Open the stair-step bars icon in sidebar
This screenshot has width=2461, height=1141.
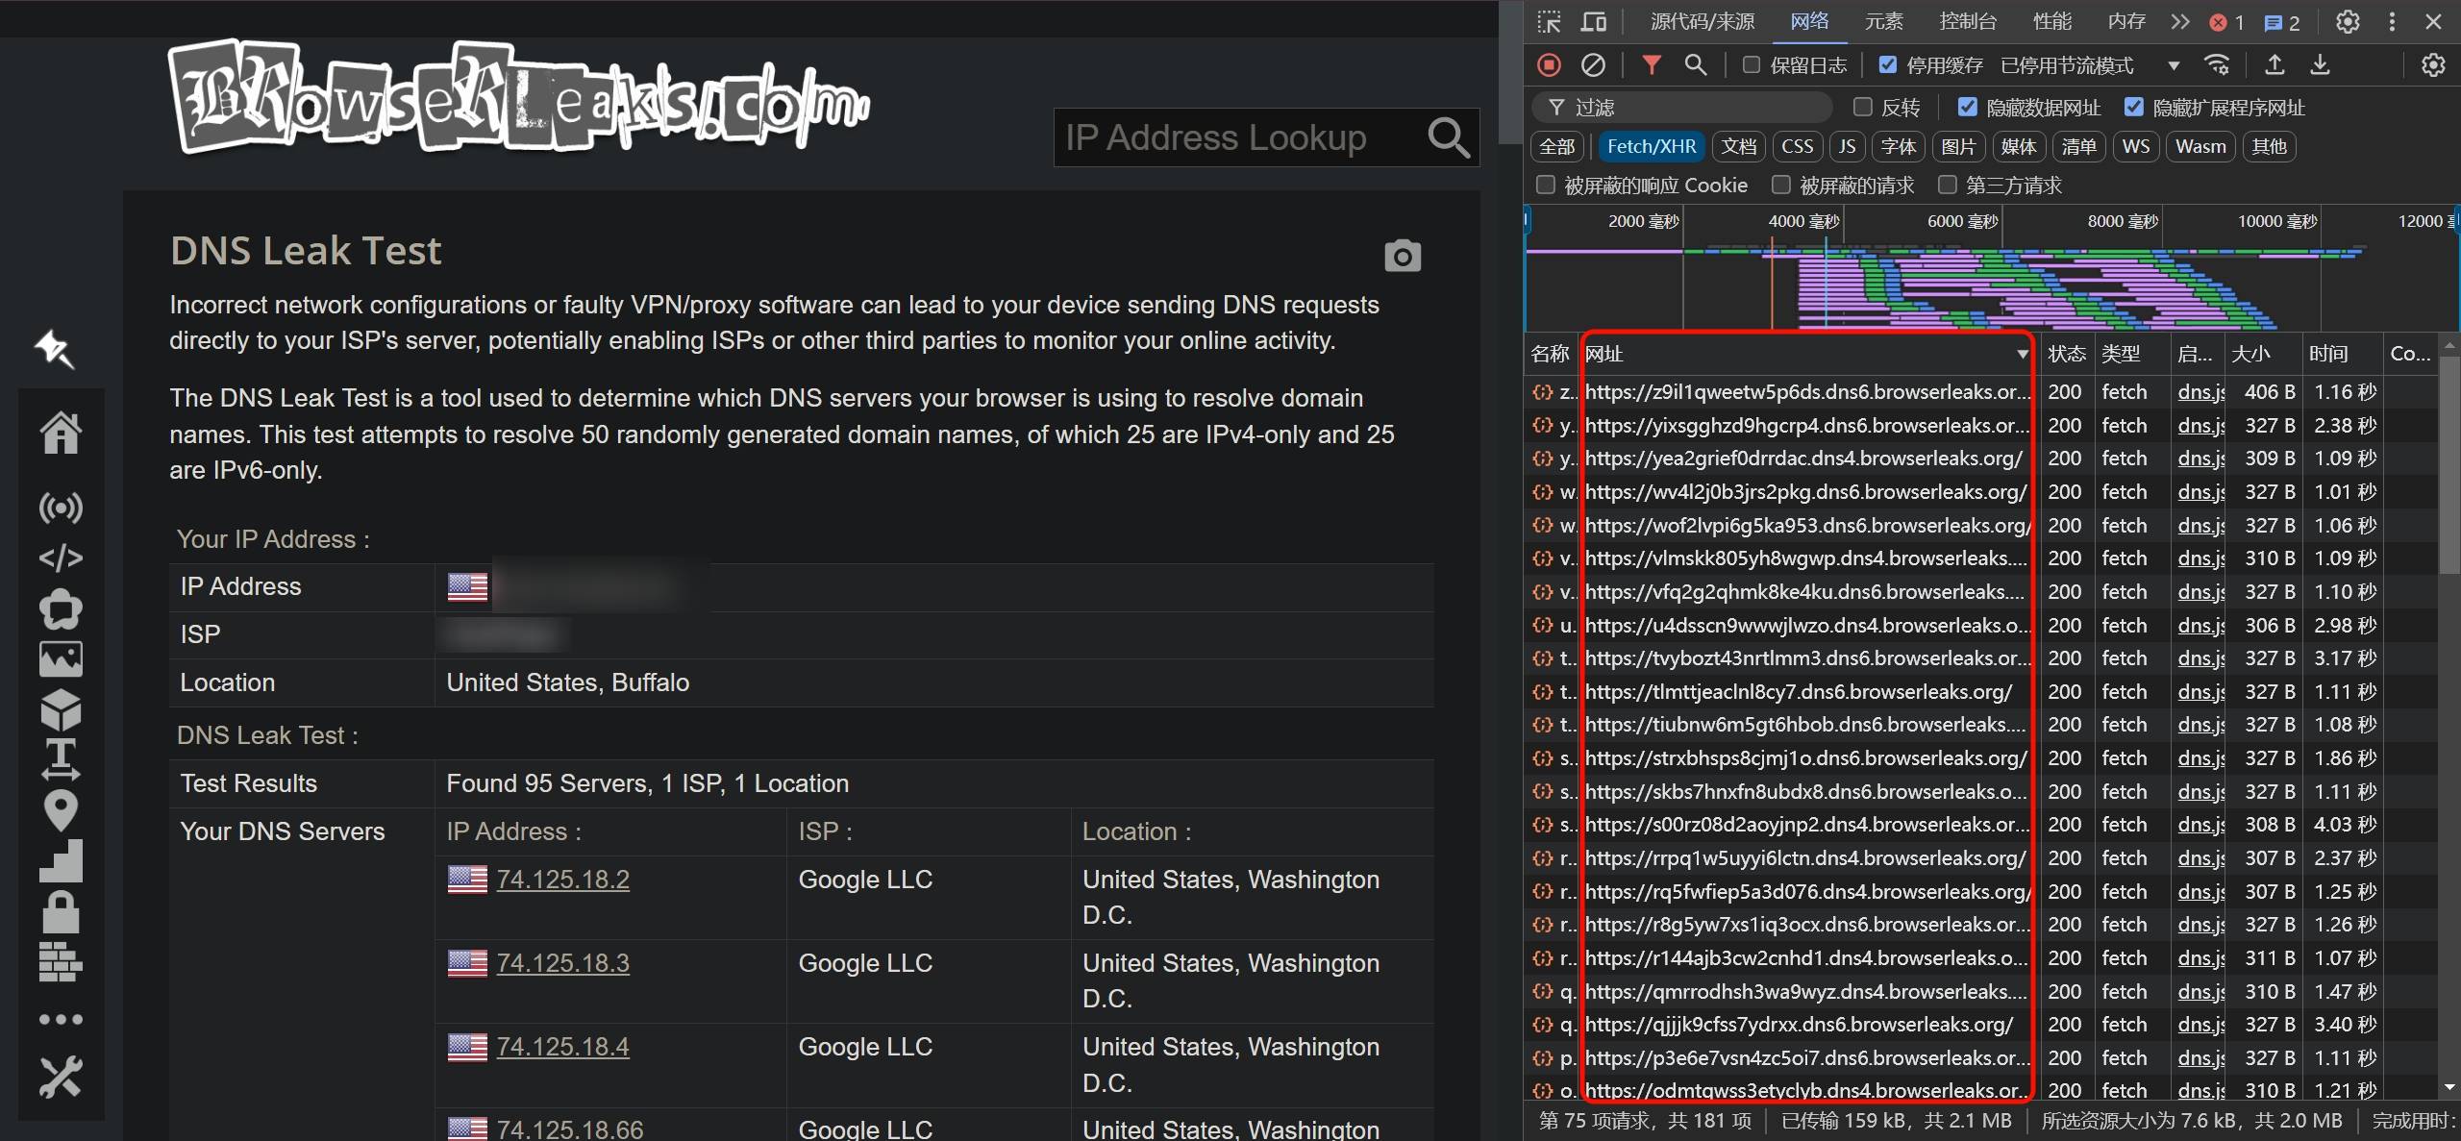click(x=61, y=860)
